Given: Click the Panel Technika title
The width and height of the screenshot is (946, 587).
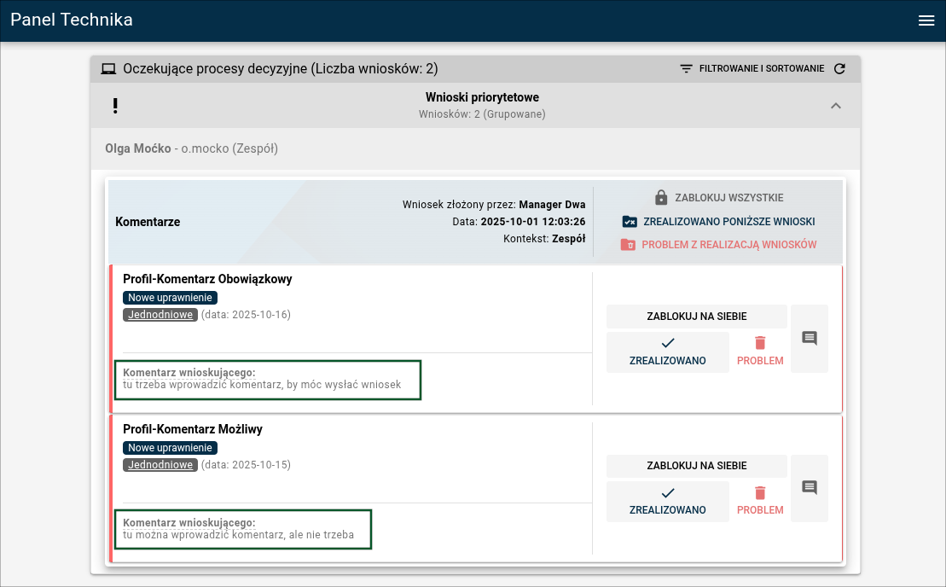Looking at the screenshot, I should (x=72, y=20).
